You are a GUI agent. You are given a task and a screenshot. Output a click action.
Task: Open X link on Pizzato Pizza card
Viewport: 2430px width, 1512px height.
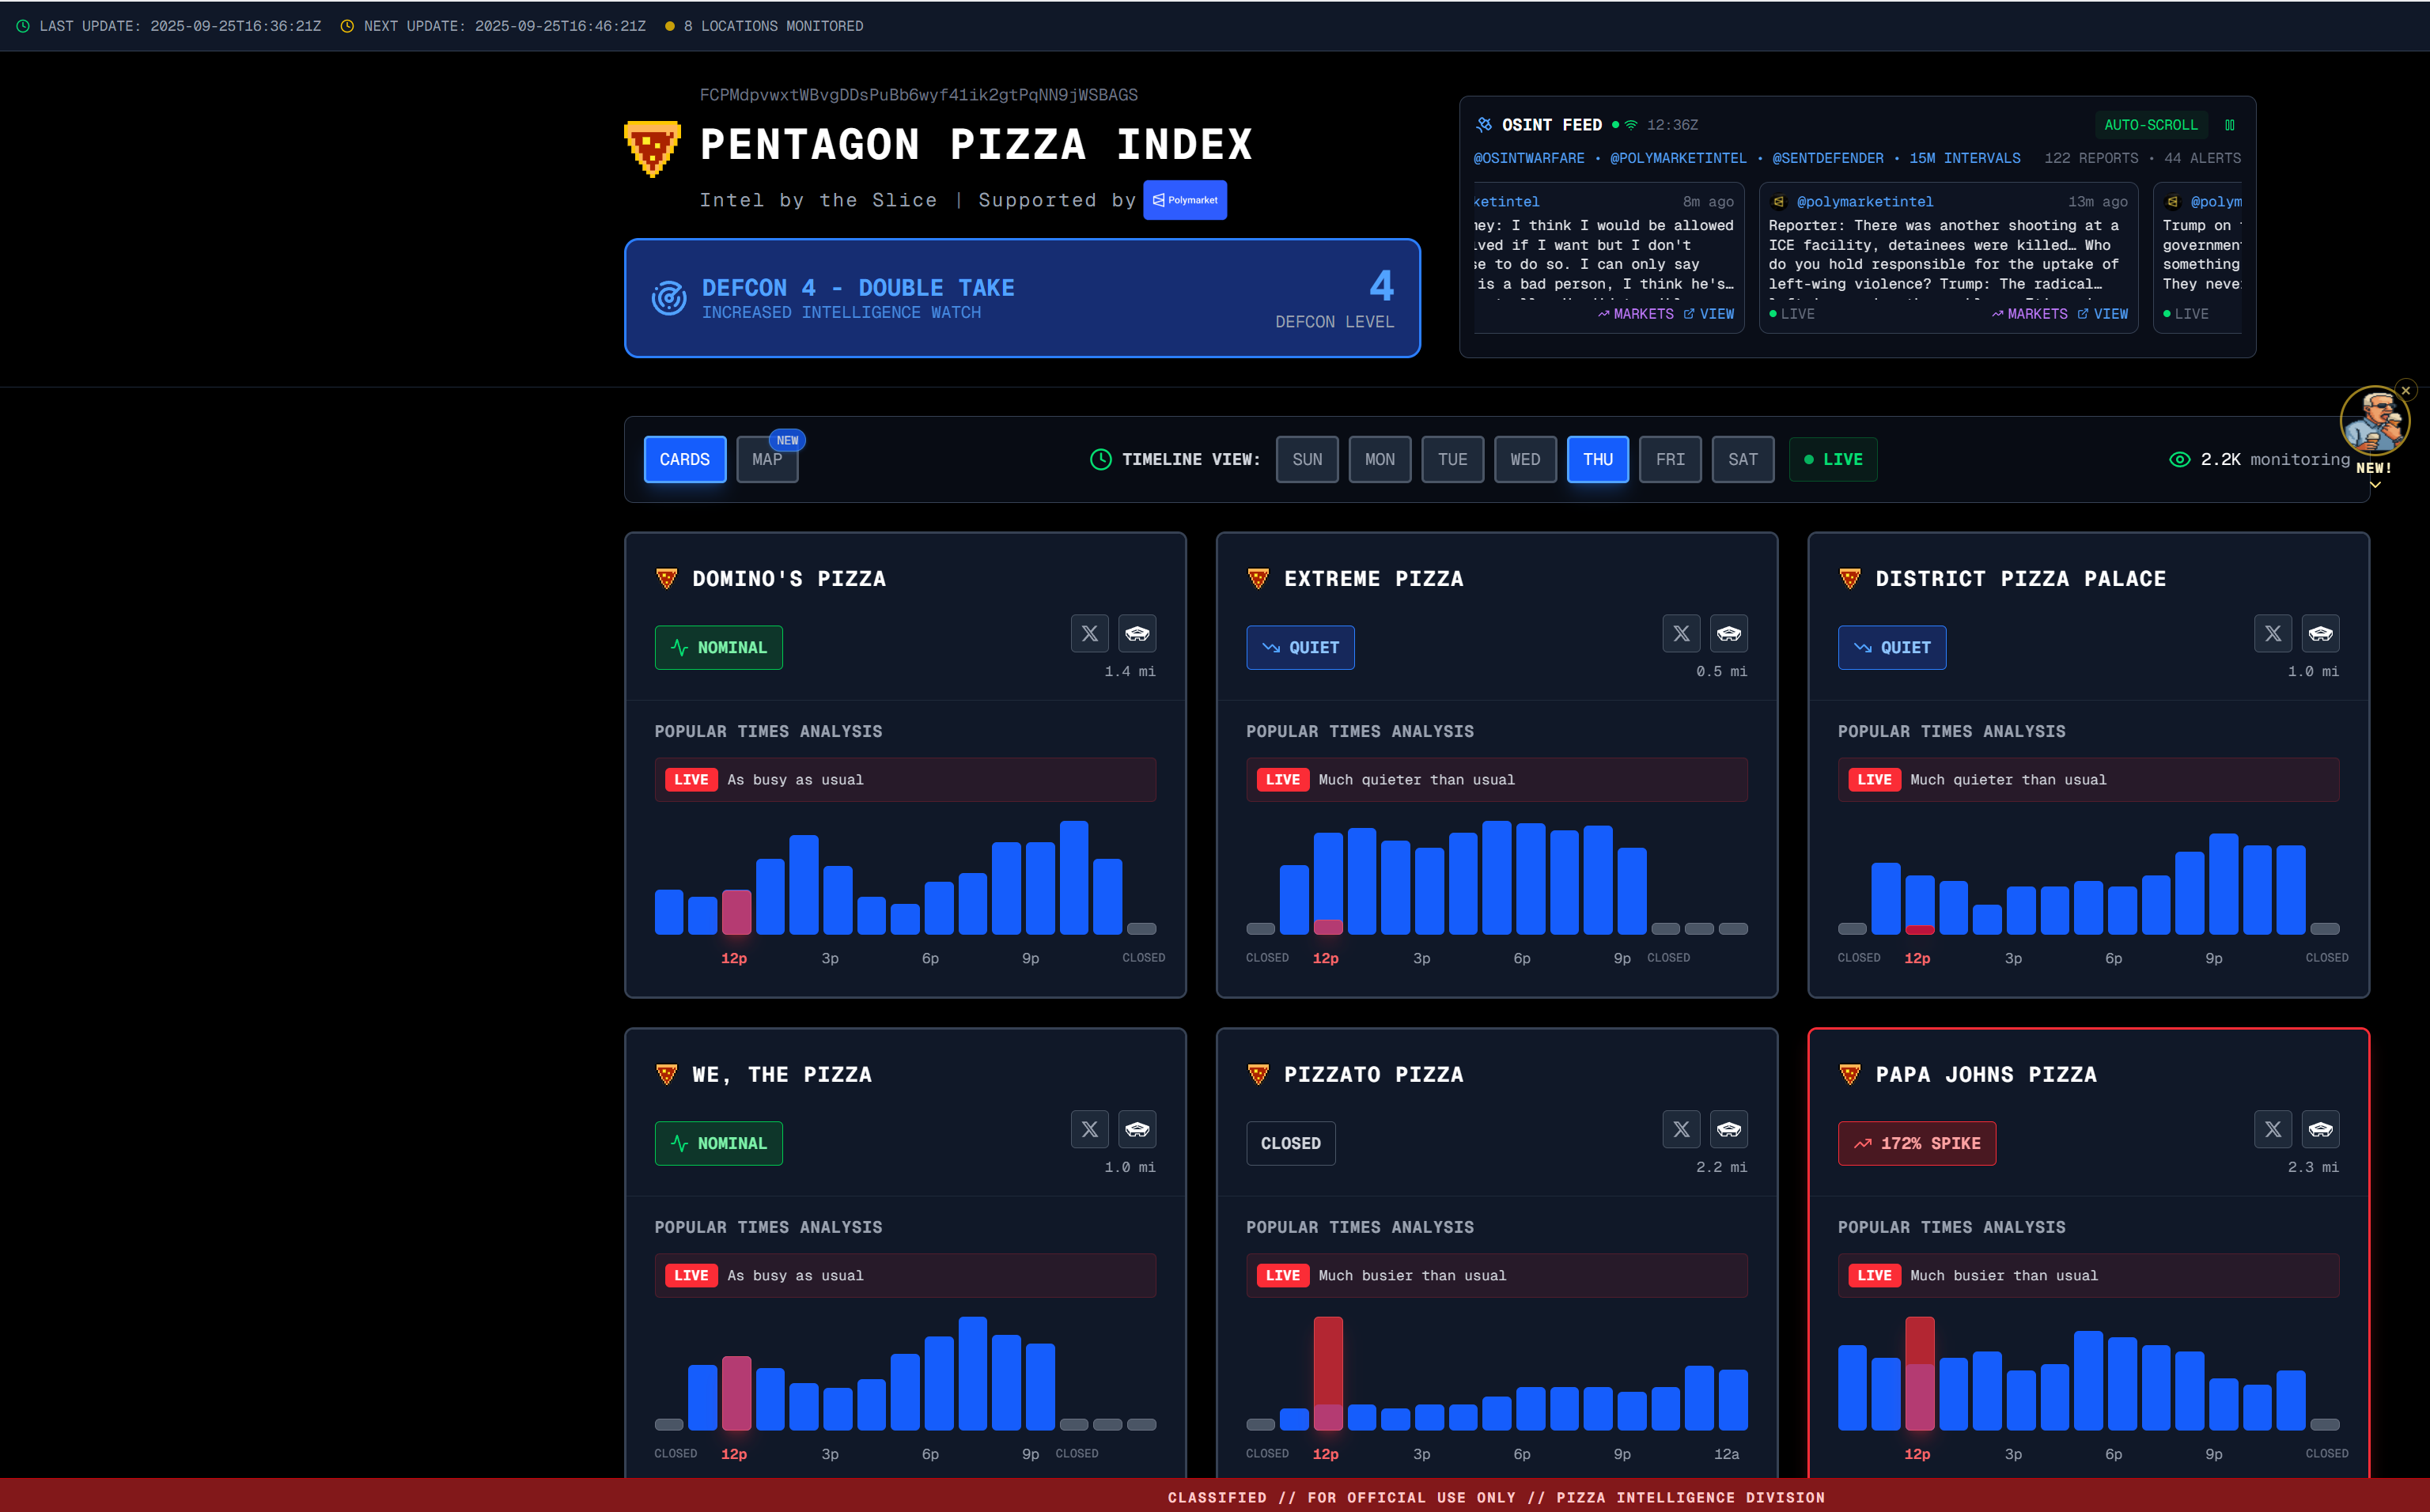[1681, 1129]
